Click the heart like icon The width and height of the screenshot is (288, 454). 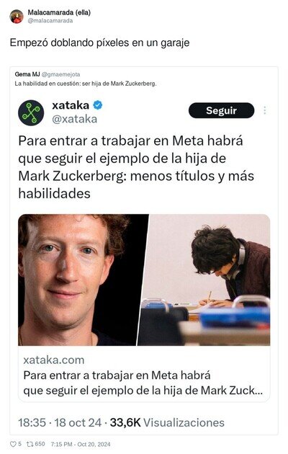(13, 444)
